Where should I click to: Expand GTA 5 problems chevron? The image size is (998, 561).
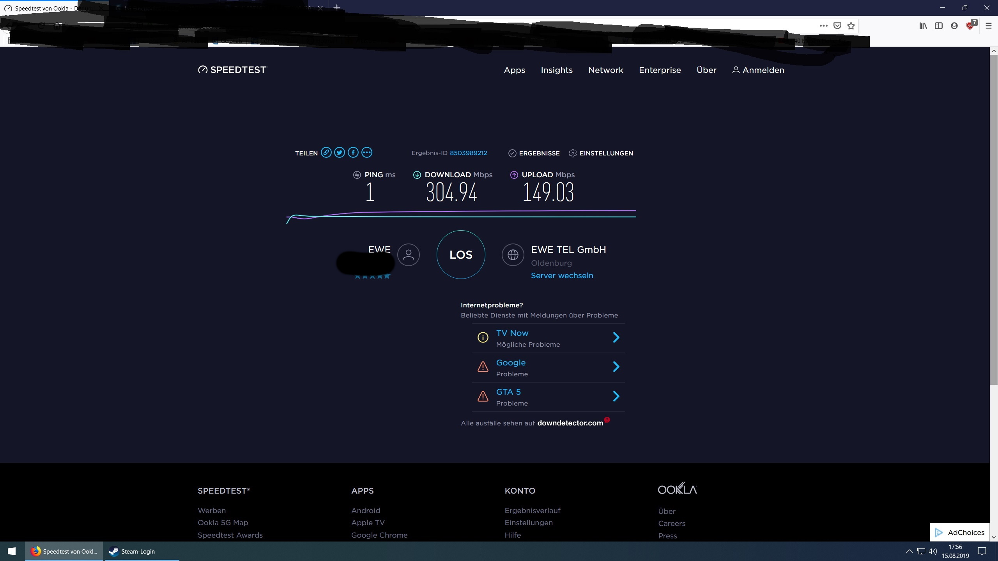616,396
